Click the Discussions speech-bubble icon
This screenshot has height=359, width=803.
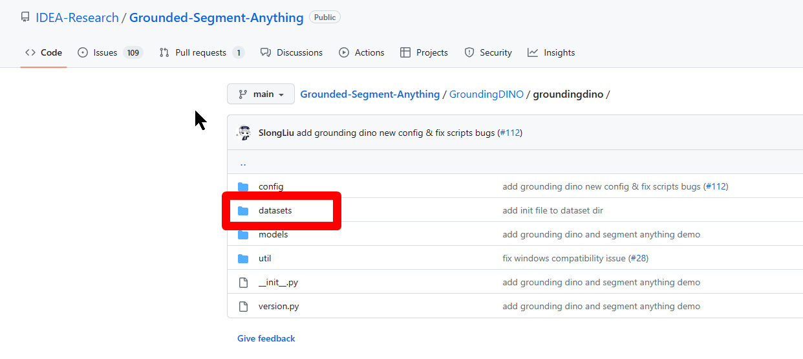click(x=266, y=52)
